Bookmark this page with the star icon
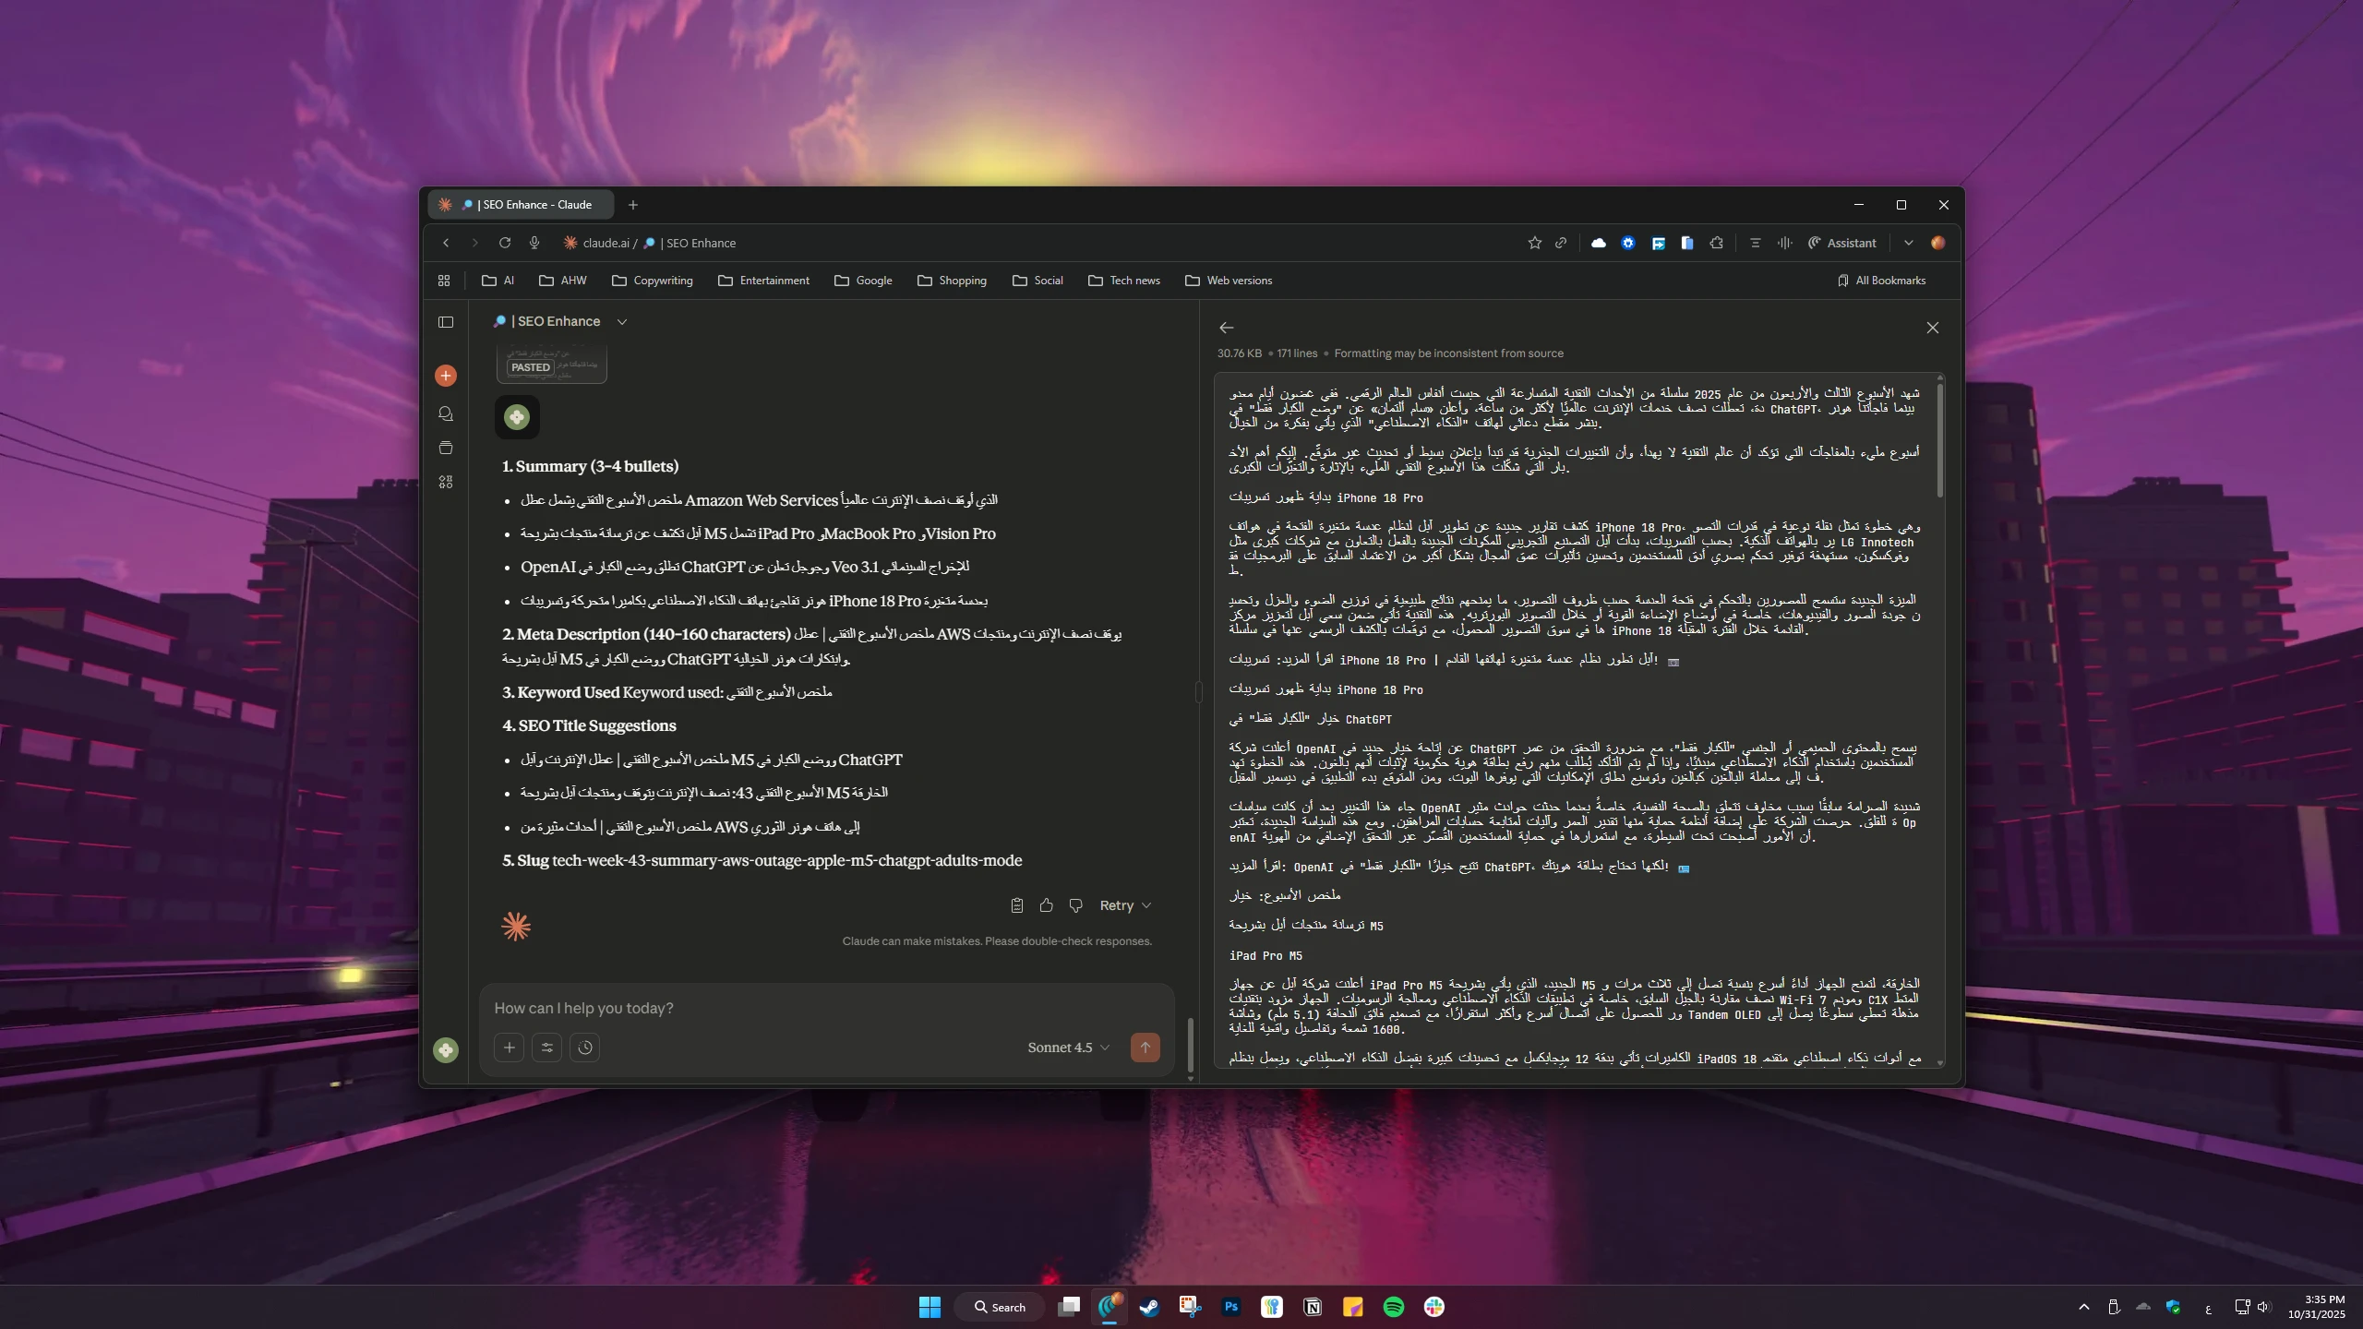Image resolution: width=2363 pixels, height=1329 pixels. tap(1534, 244)
